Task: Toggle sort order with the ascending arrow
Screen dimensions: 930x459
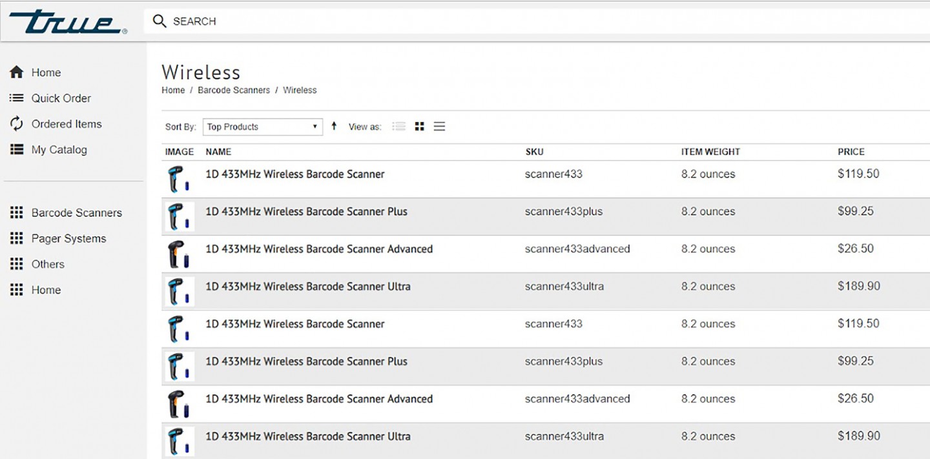Action: point(334,126)
